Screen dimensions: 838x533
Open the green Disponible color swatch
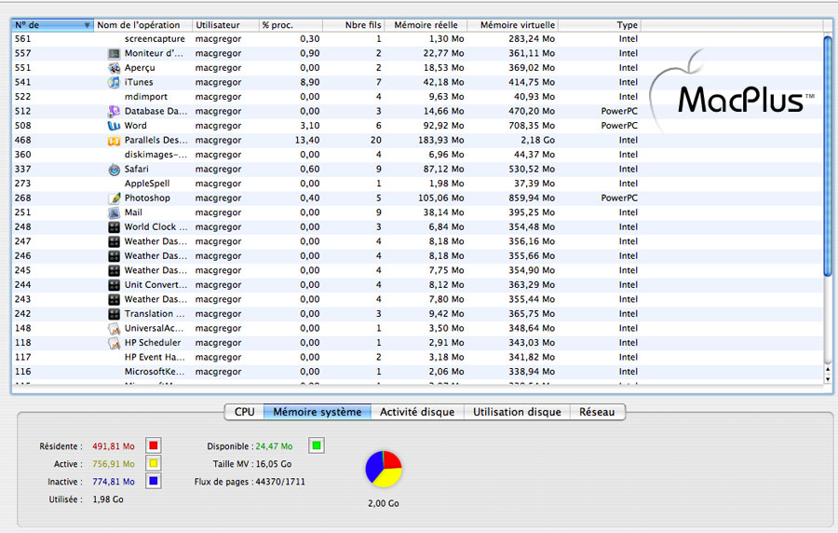pos(317,445)
